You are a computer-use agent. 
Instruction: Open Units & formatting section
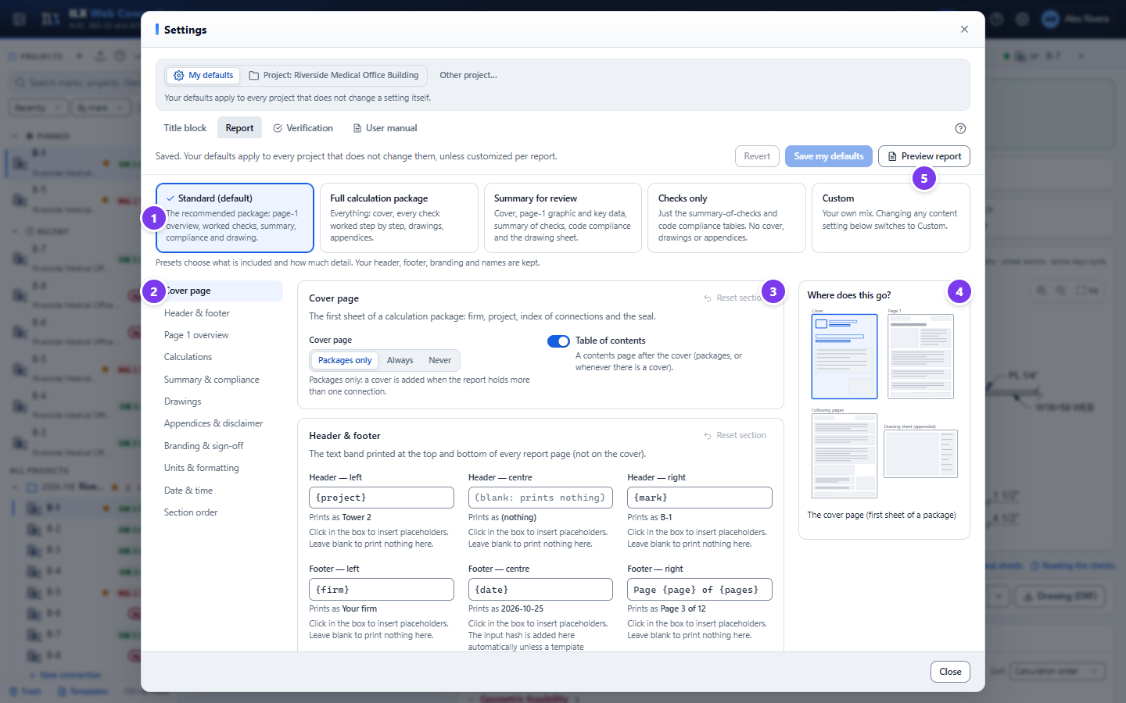tap(219, 468)
